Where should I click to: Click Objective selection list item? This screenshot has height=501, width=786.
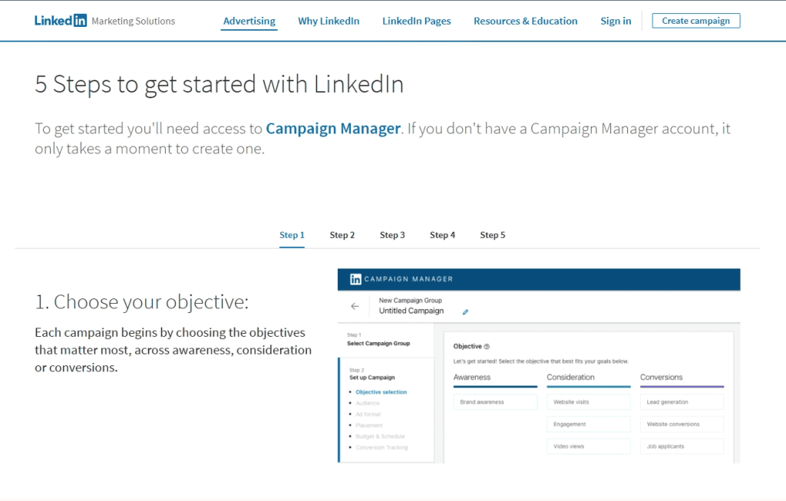(x=381, y=392)
